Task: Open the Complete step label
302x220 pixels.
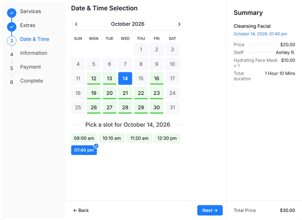Action: [x=32, y=81]
